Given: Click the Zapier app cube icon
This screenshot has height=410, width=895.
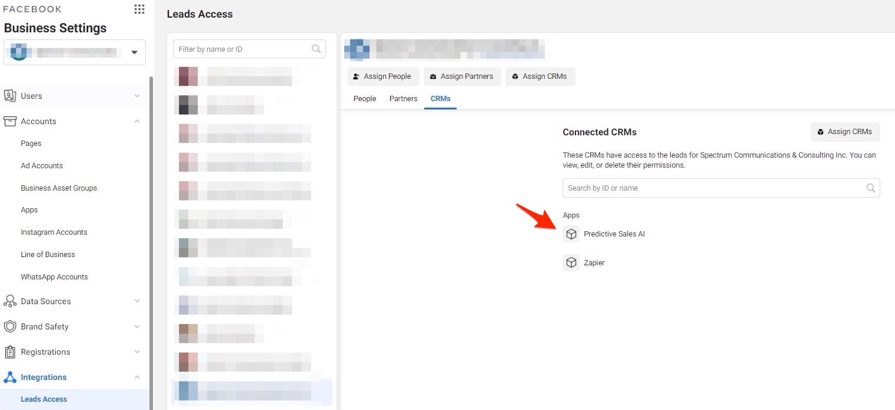Looking at the screenshot, I should pyautogui.click(x=571, y=263).
